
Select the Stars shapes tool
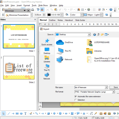(84, 113)
